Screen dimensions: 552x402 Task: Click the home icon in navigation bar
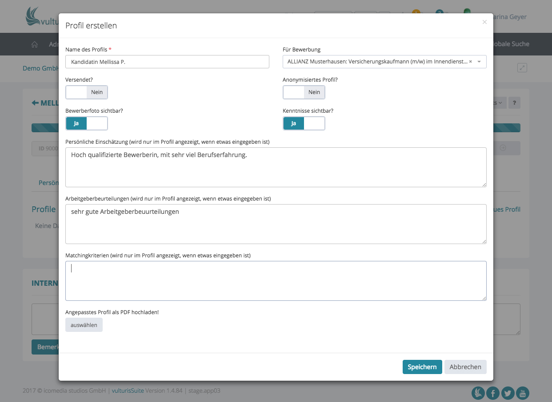(35, 44)
